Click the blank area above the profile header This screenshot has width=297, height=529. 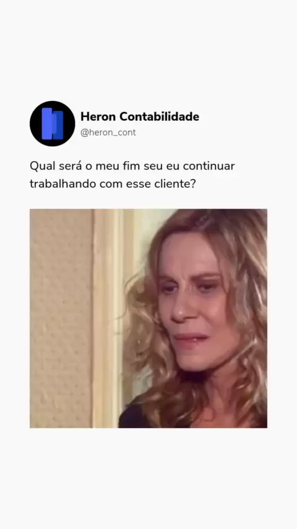click(x=148, y=51)
